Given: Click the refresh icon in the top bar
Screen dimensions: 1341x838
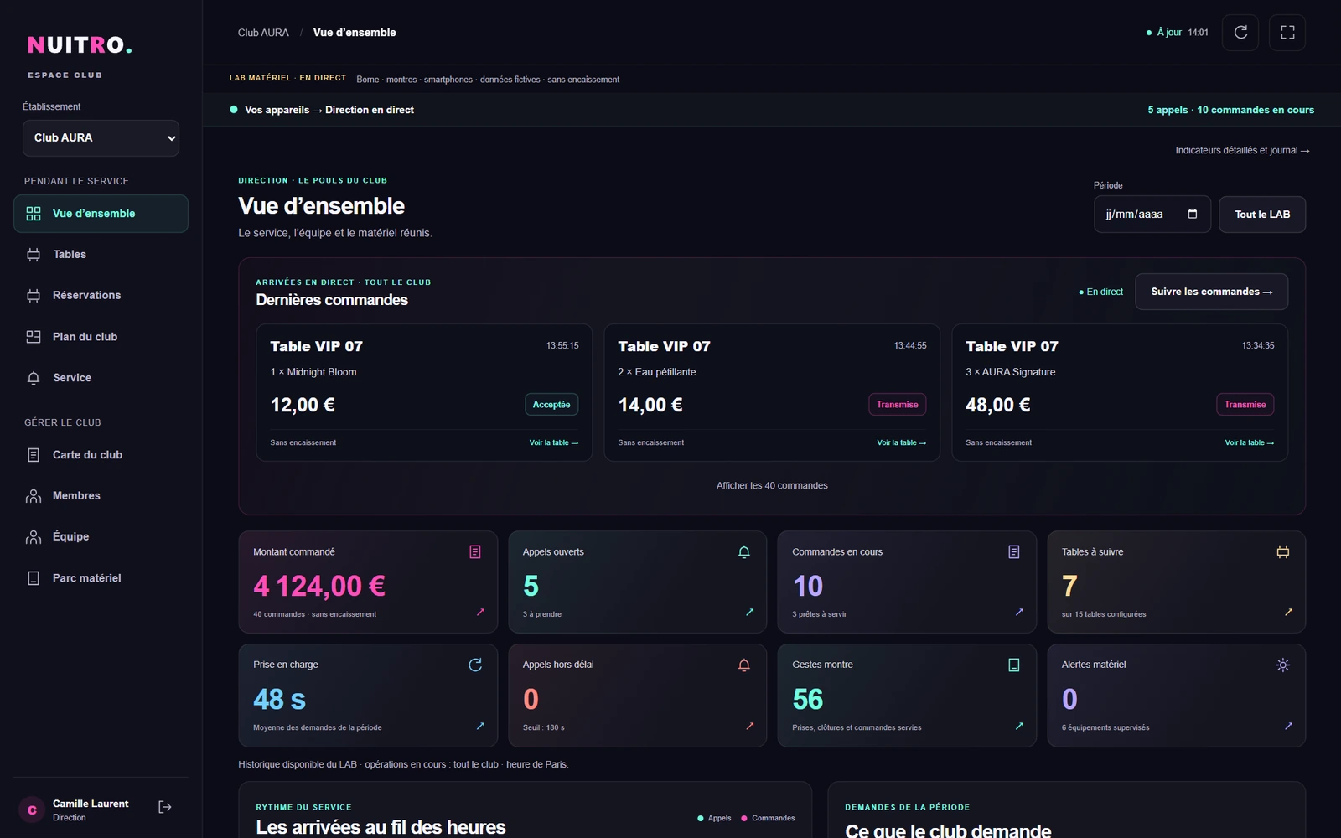Looking at the screenshot, I should [1240, 33].
